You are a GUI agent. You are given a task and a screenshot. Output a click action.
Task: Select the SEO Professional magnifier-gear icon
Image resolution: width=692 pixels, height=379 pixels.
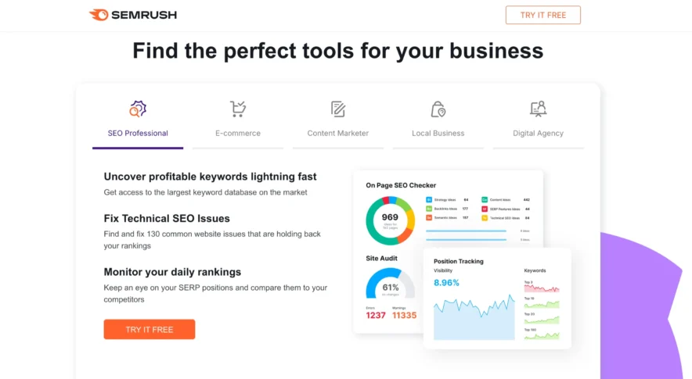[x=138, y=109]
